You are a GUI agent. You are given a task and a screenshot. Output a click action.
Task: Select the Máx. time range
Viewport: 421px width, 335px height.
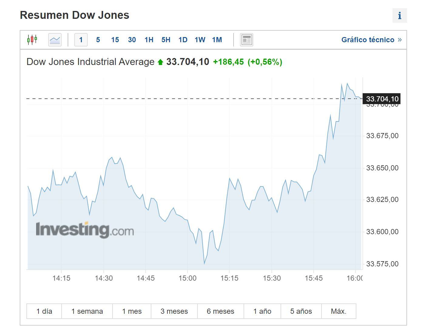pyautogui.click(x=339, y=311)
